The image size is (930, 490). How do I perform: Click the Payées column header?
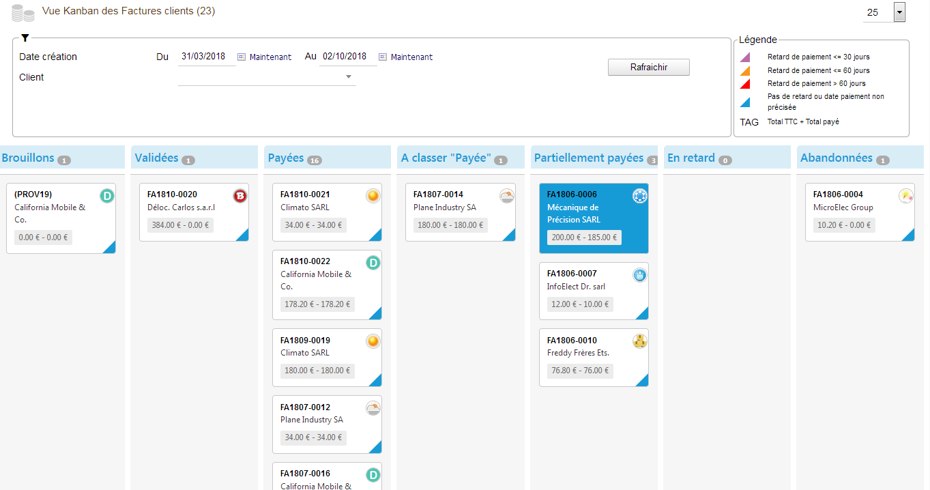(x=287, y=158)
